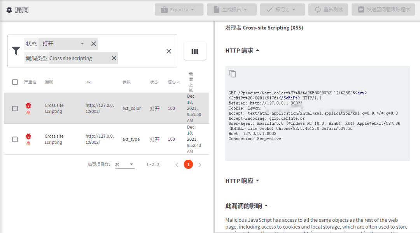Click the 9:52:43 AM date cell
420x233 pixels.
(194, 139)
